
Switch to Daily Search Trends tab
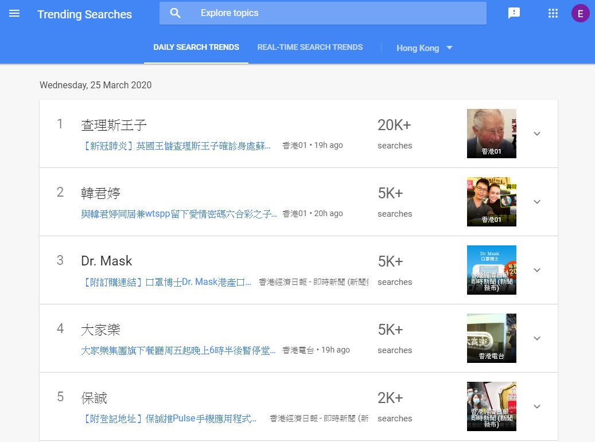(196, 48)
